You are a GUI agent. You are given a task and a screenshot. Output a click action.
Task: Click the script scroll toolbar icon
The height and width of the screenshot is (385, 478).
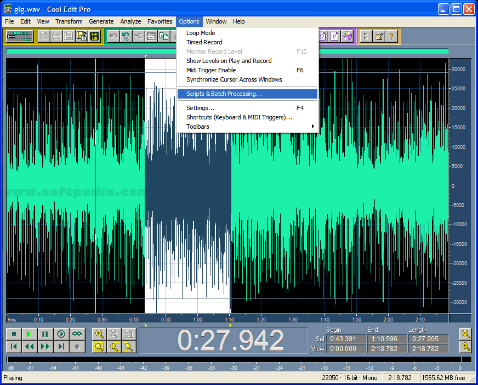point(379,36)
